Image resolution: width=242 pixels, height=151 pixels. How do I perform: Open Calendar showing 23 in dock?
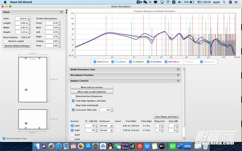[73, 146]
